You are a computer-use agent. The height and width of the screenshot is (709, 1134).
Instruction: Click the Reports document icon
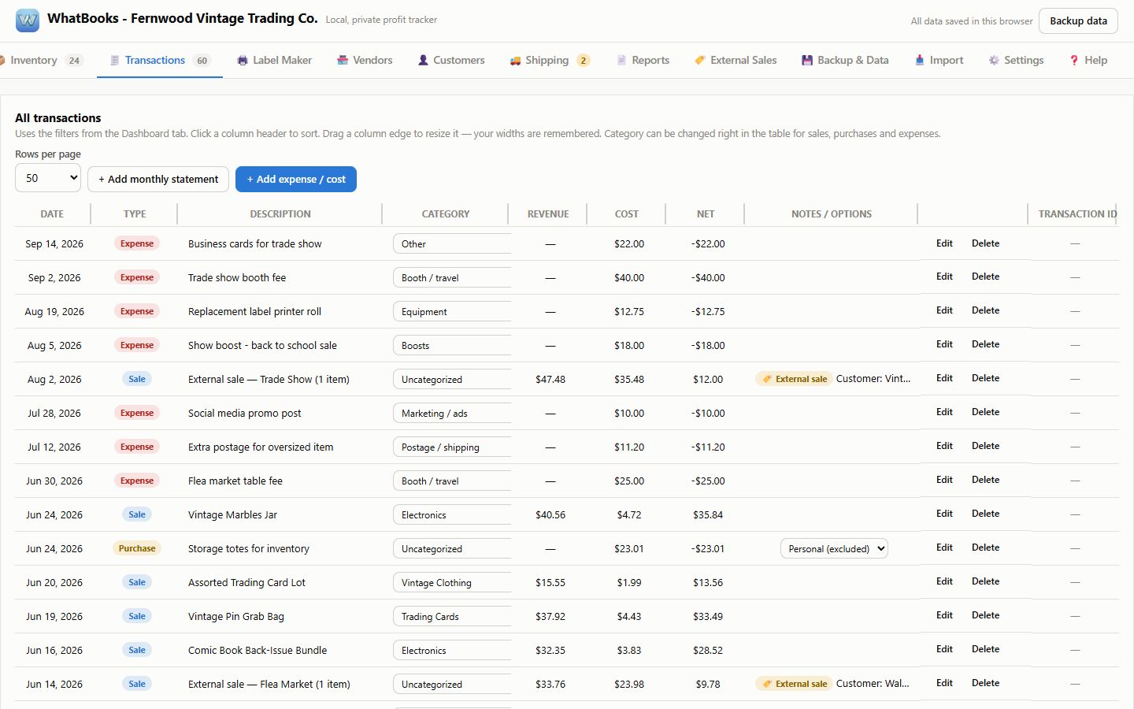tap(621, 61)
